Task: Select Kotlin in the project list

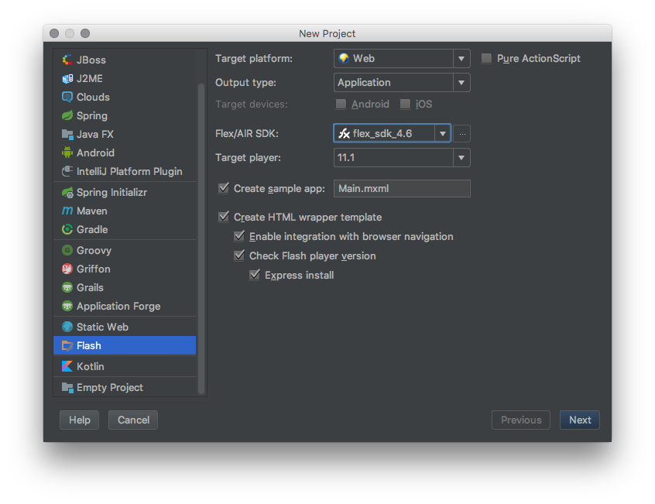Action: tap(91, 366)
